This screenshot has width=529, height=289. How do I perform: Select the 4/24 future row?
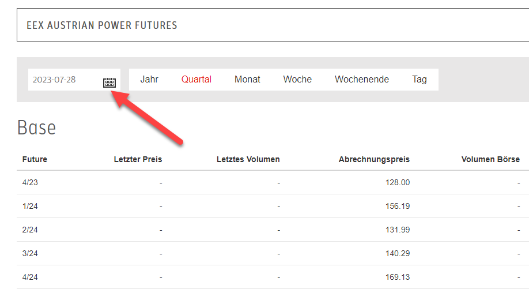point(273,277)
